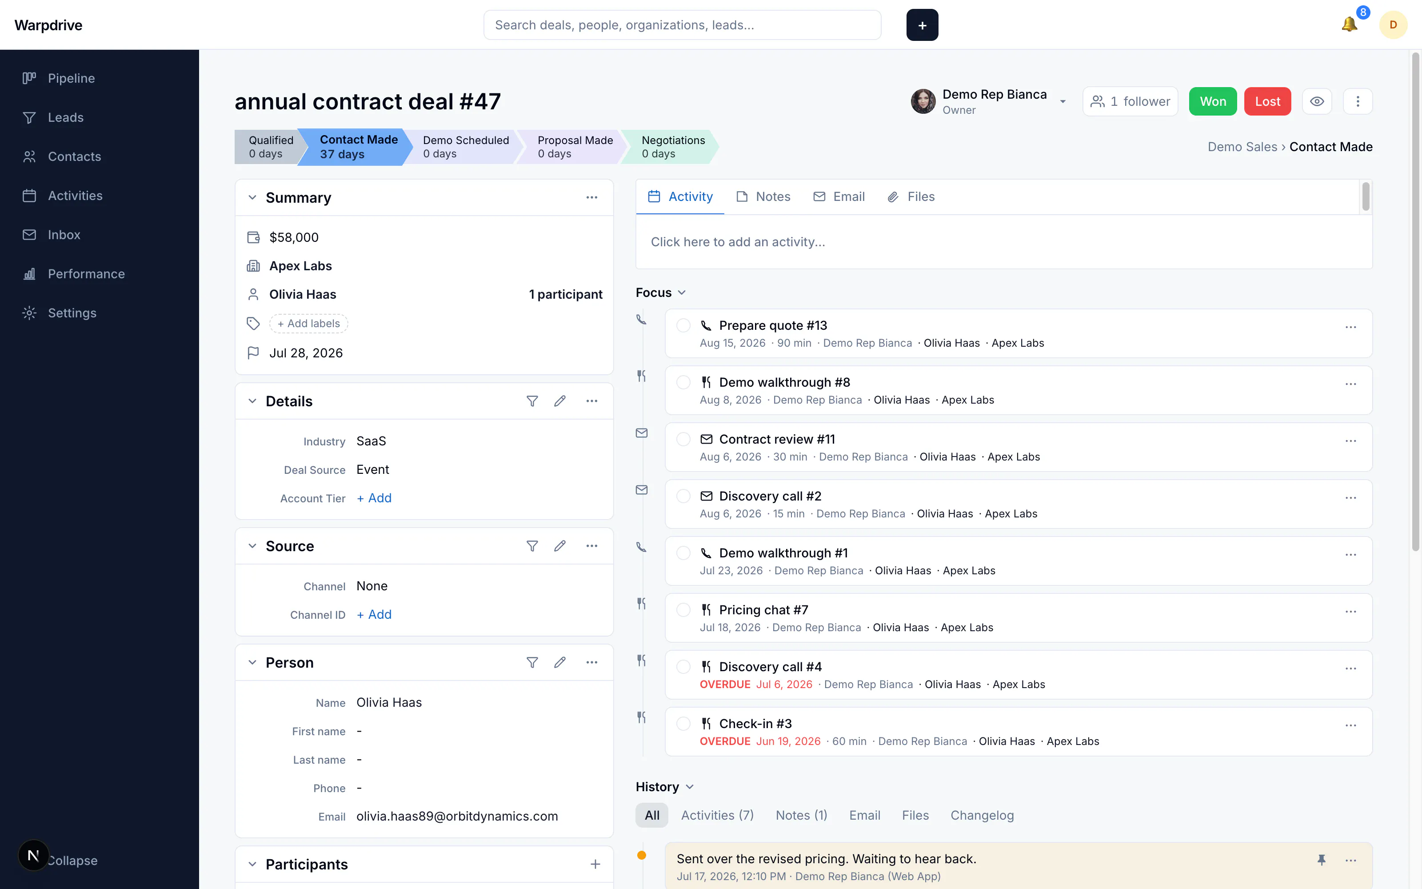Filter history by Changelog
The height and width of the screenshot is (889, 1422).
point(982,816)
